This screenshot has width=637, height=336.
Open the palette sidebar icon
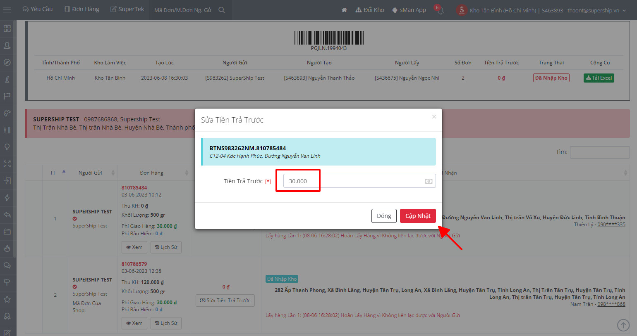[7, 113]
